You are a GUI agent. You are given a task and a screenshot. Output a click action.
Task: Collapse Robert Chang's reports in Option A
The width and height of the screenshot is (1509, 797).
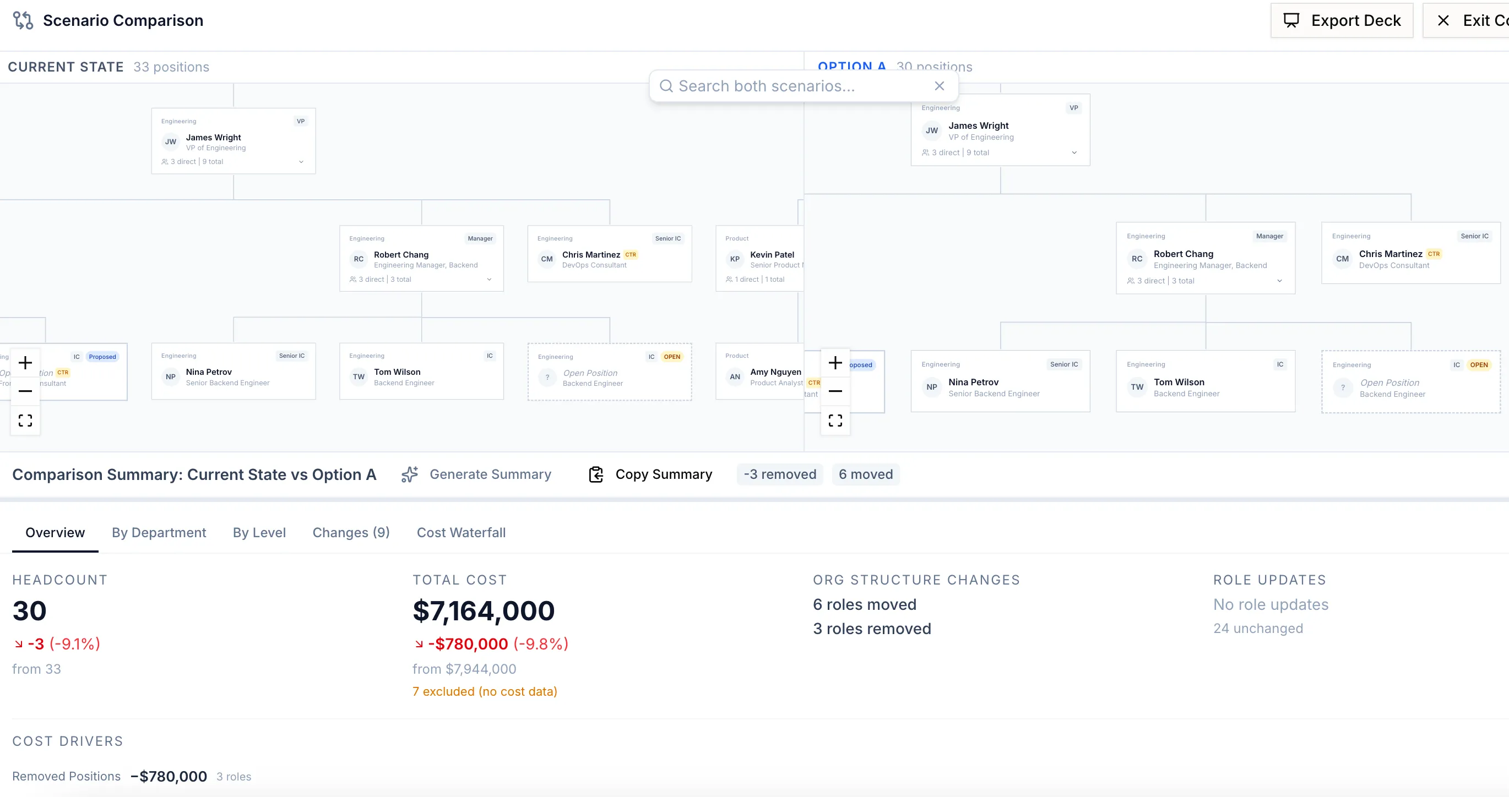pos(1279,281)
